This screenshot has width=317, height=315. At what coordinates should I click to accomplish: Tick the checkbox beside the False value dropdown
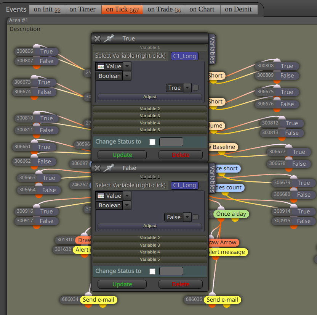[196, 217]
